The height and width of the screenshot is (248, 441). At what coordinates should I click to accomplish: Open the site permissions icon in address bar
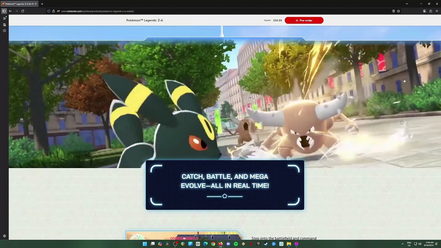pos(58,11)
